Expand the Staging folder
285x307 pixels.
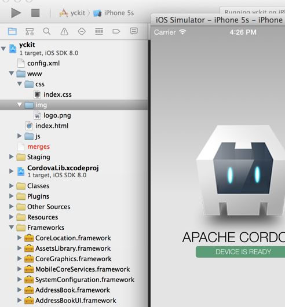pos(12,156)
